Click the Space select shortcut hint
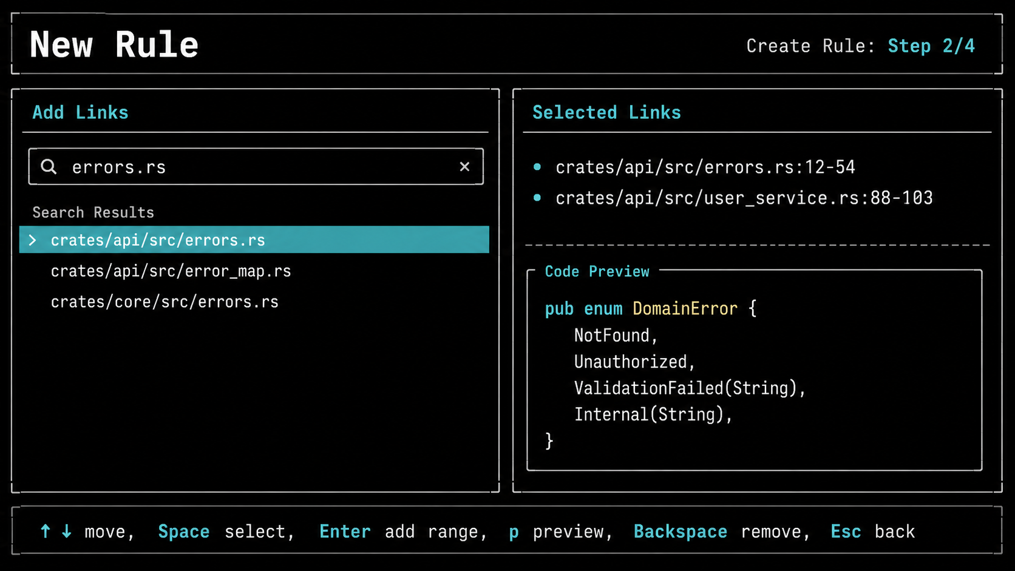This screenshot has width=1015, height=571. point(226,532)
